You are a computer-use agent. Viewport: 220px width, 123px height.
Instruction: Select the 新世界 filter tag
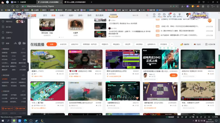pos(128,44)
